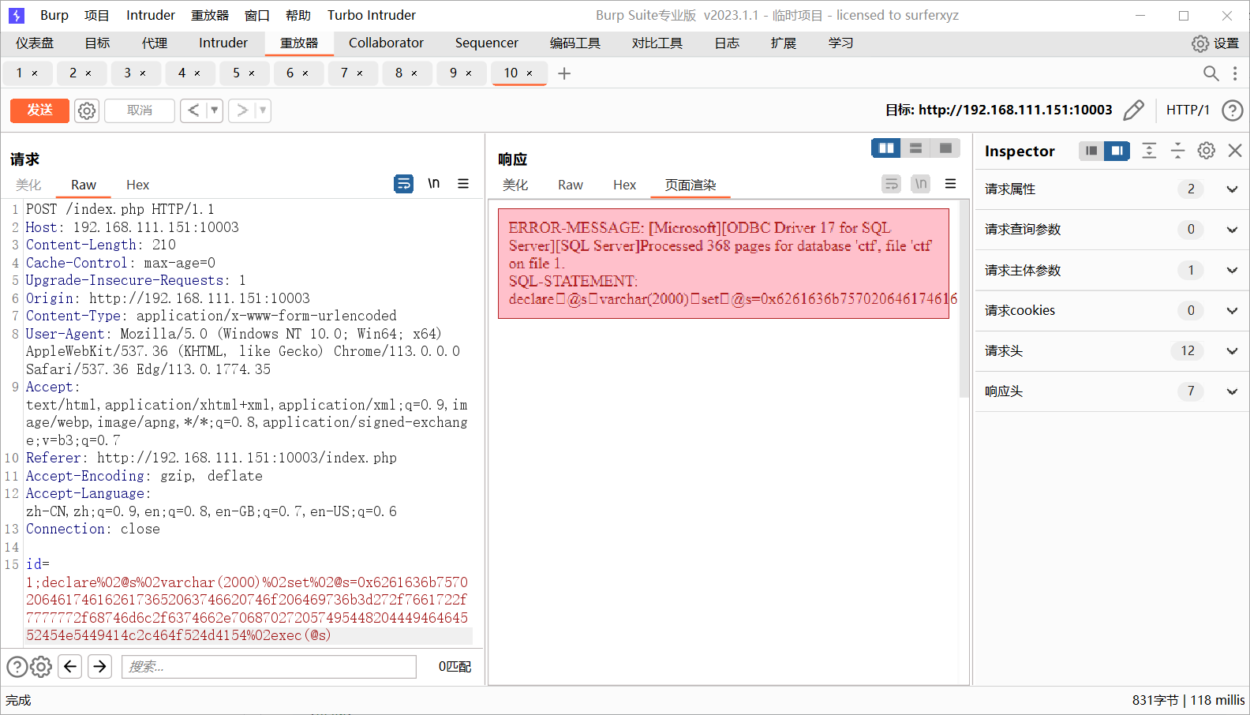Switch response view to Hex

pyautogui.click(x=624, y=185)
